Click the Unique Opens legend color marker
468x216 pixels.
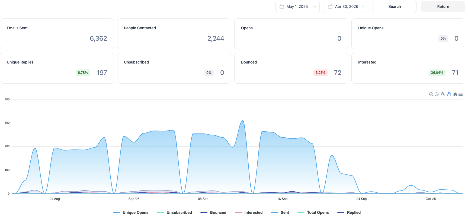[x=117, y=212]
